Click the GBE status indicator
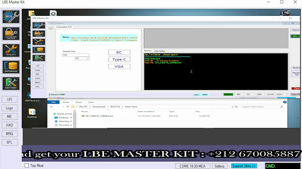 tap(259, 94)
